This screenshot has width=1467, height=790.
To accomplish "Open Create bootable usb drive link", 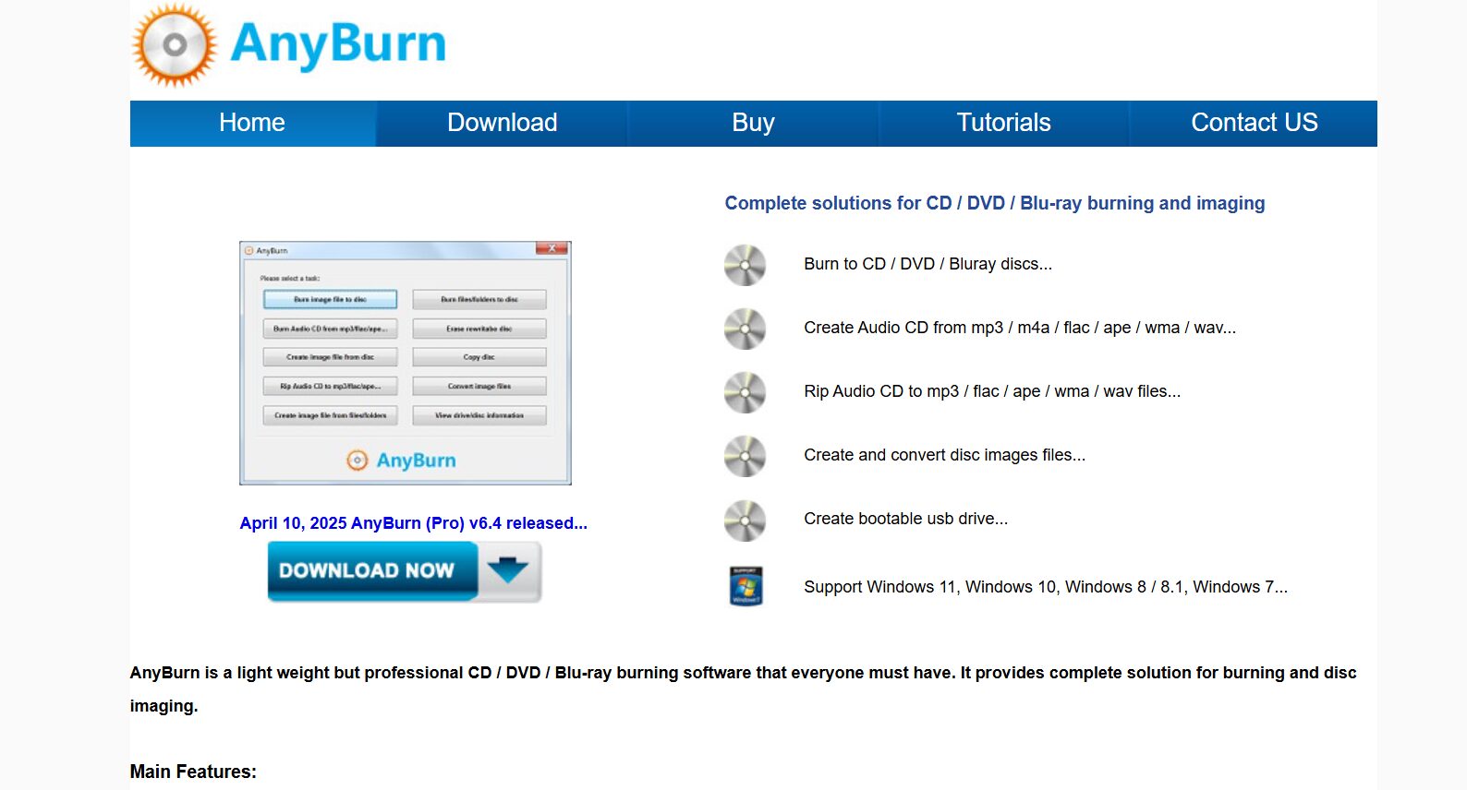I will coord(905,519).
